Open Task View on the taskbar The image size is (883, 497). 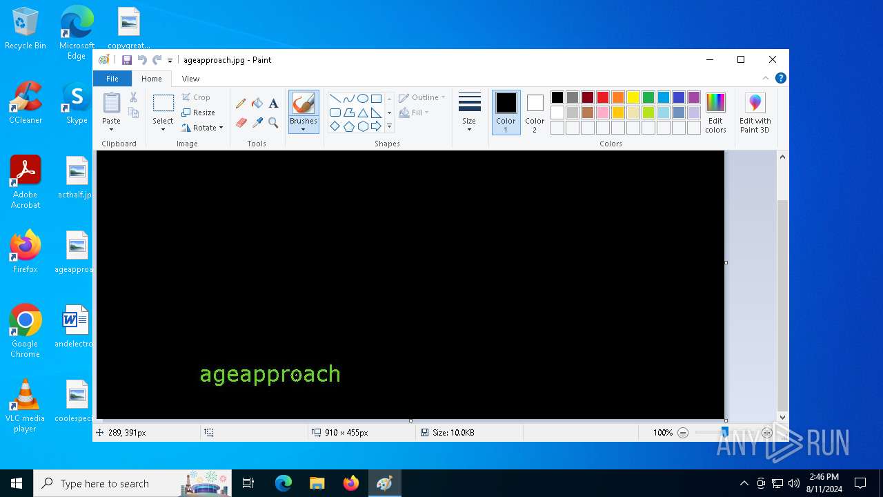[x=248, y=483]
